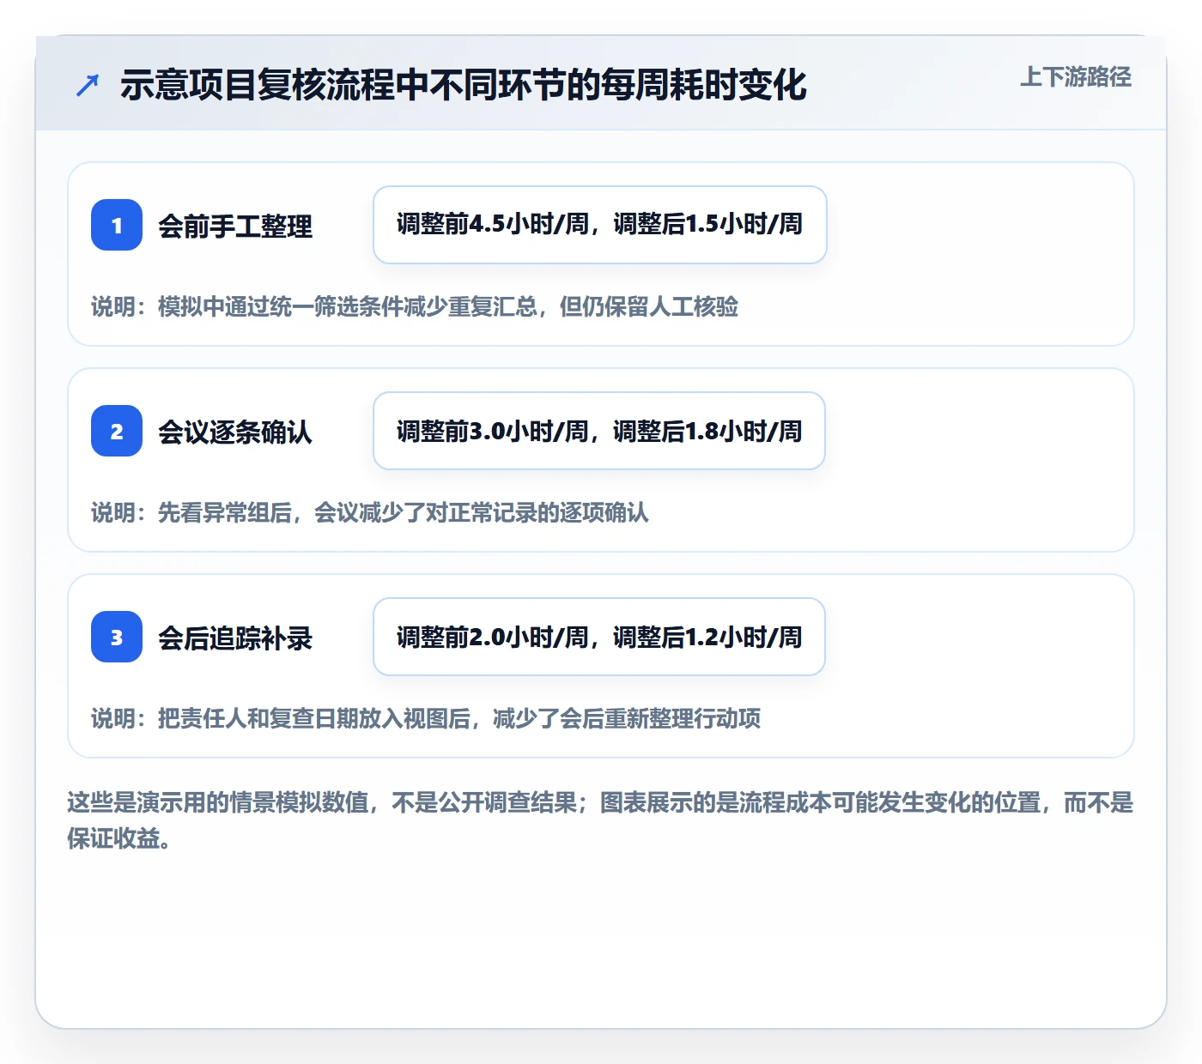This screenshot has height=1064, width=1202.
Task: Click the 会后追踪补录 step label
Action: click(235, 638)
